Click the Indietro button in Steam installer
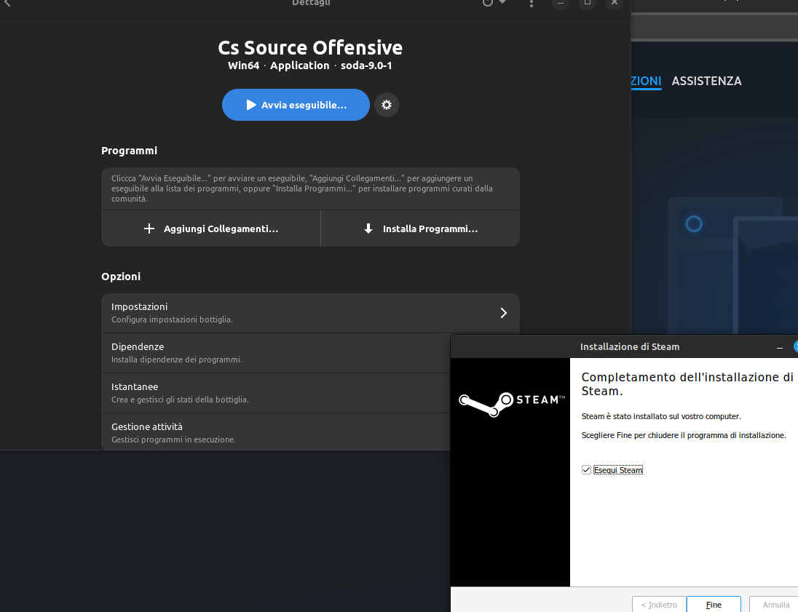 659,605
